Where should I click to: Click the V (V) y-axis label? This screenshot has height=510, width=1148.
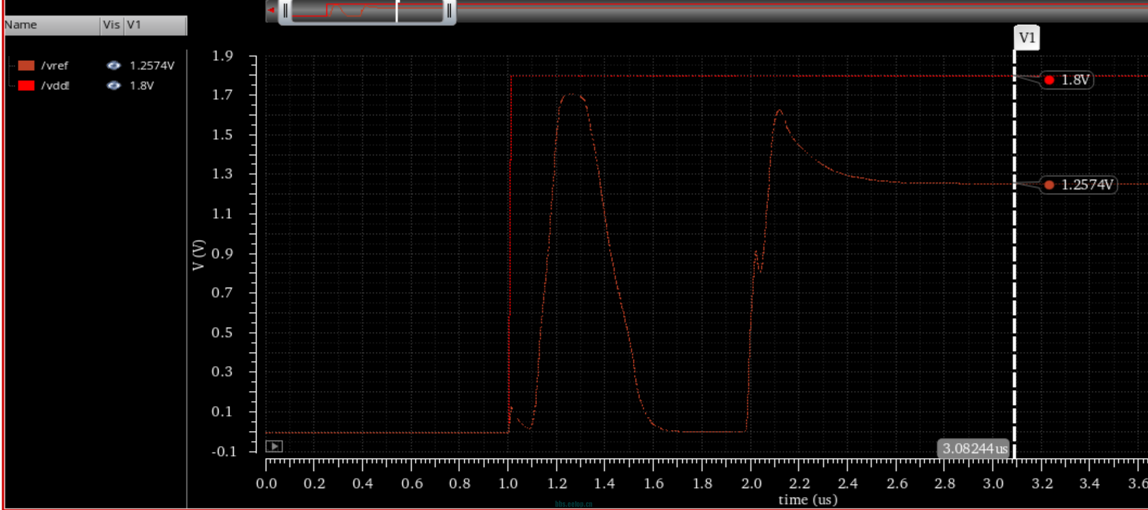199,255
